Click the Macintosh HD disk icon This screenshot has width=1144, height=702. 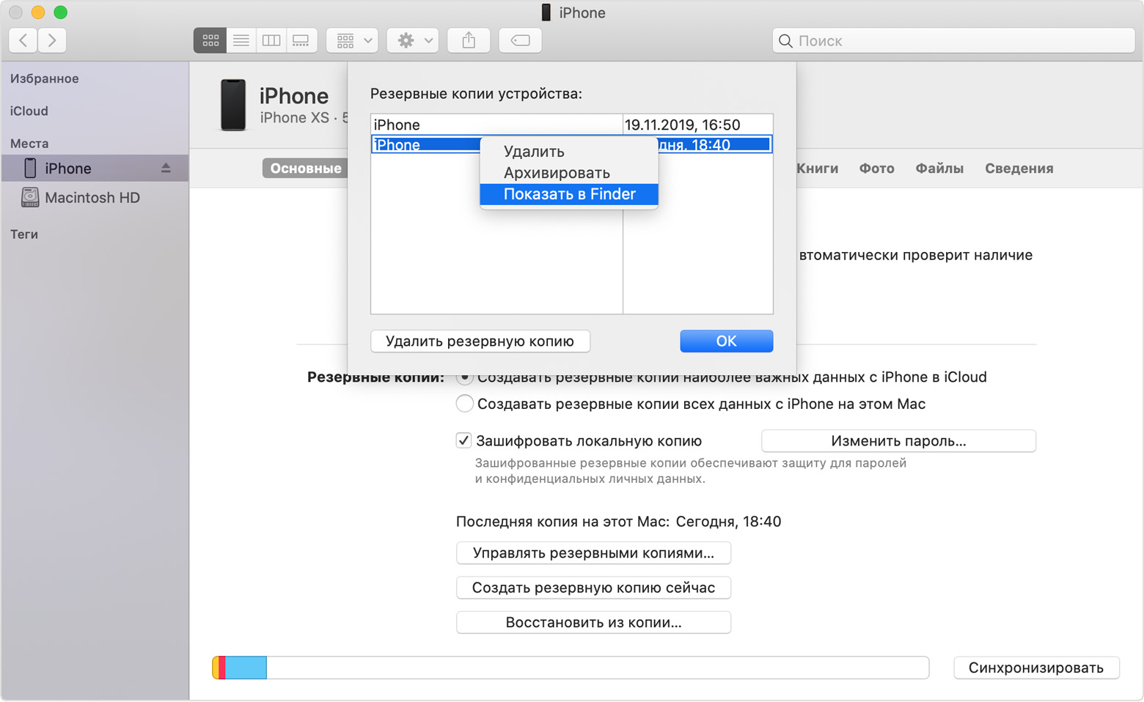click(30, 197)
